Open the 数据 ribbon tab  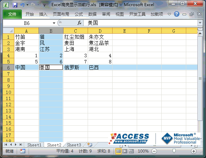(92, 14)
